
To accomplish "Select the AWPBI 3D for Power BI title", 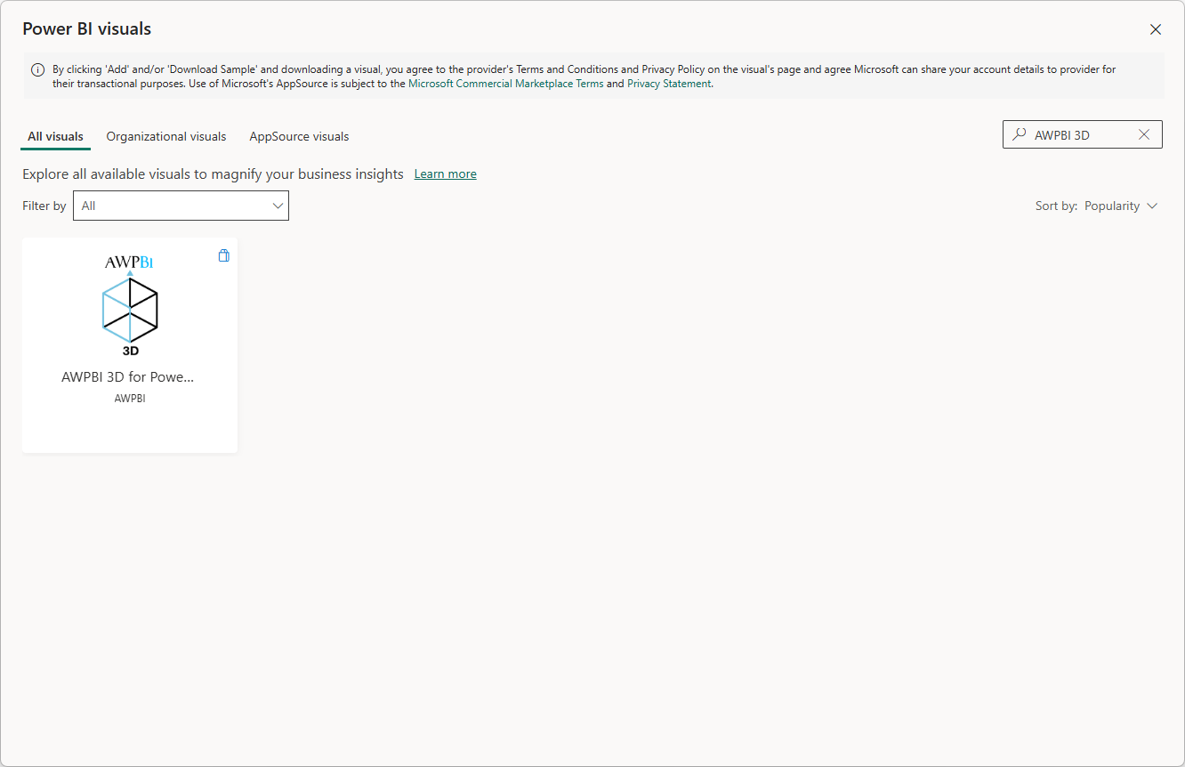I will 128,376.
